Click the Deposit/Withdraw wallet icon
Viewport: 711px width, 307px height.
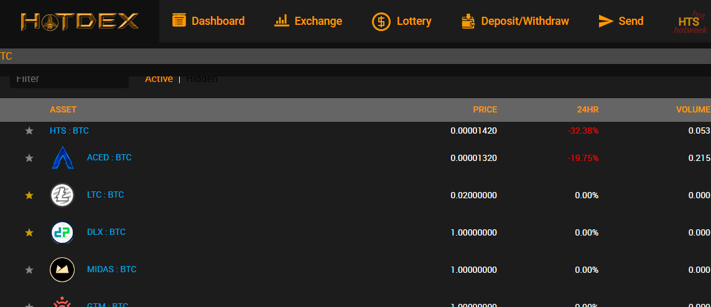[468, 21]
